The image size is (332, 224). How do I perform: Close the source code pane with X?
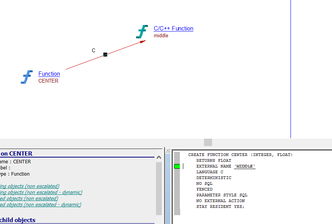[x=168, y=151]
